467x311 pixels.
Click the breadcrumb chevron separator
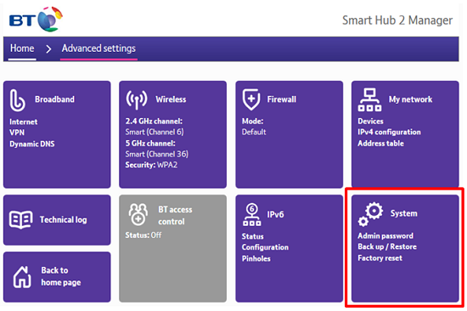click(x=48, y=48)
